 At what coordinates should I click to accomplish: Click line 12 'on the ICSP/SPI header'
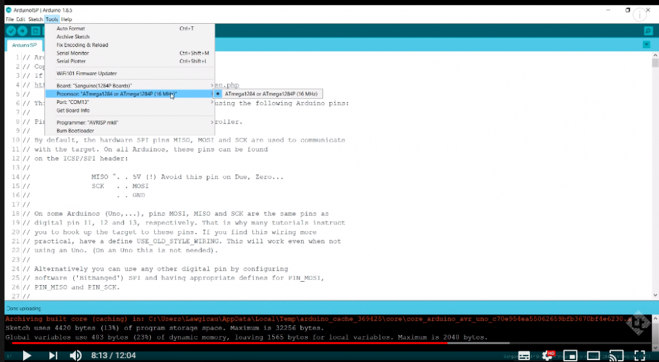[75, 159]
